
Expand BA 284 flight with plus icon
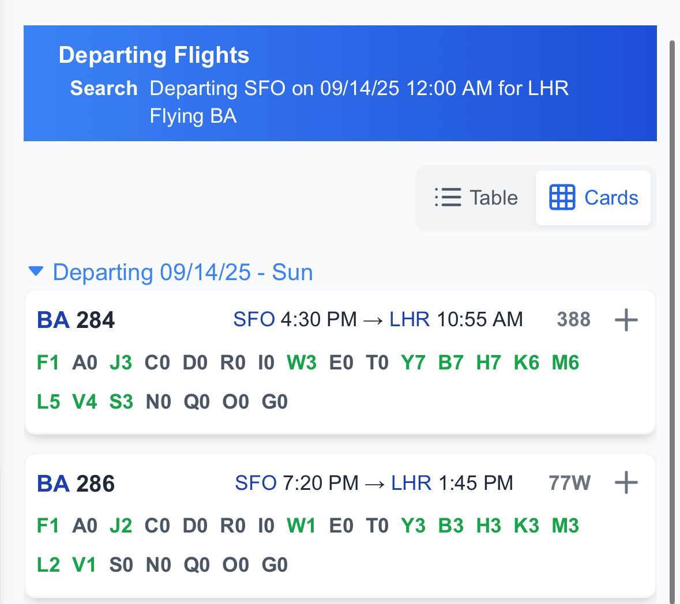pos(626,320)
